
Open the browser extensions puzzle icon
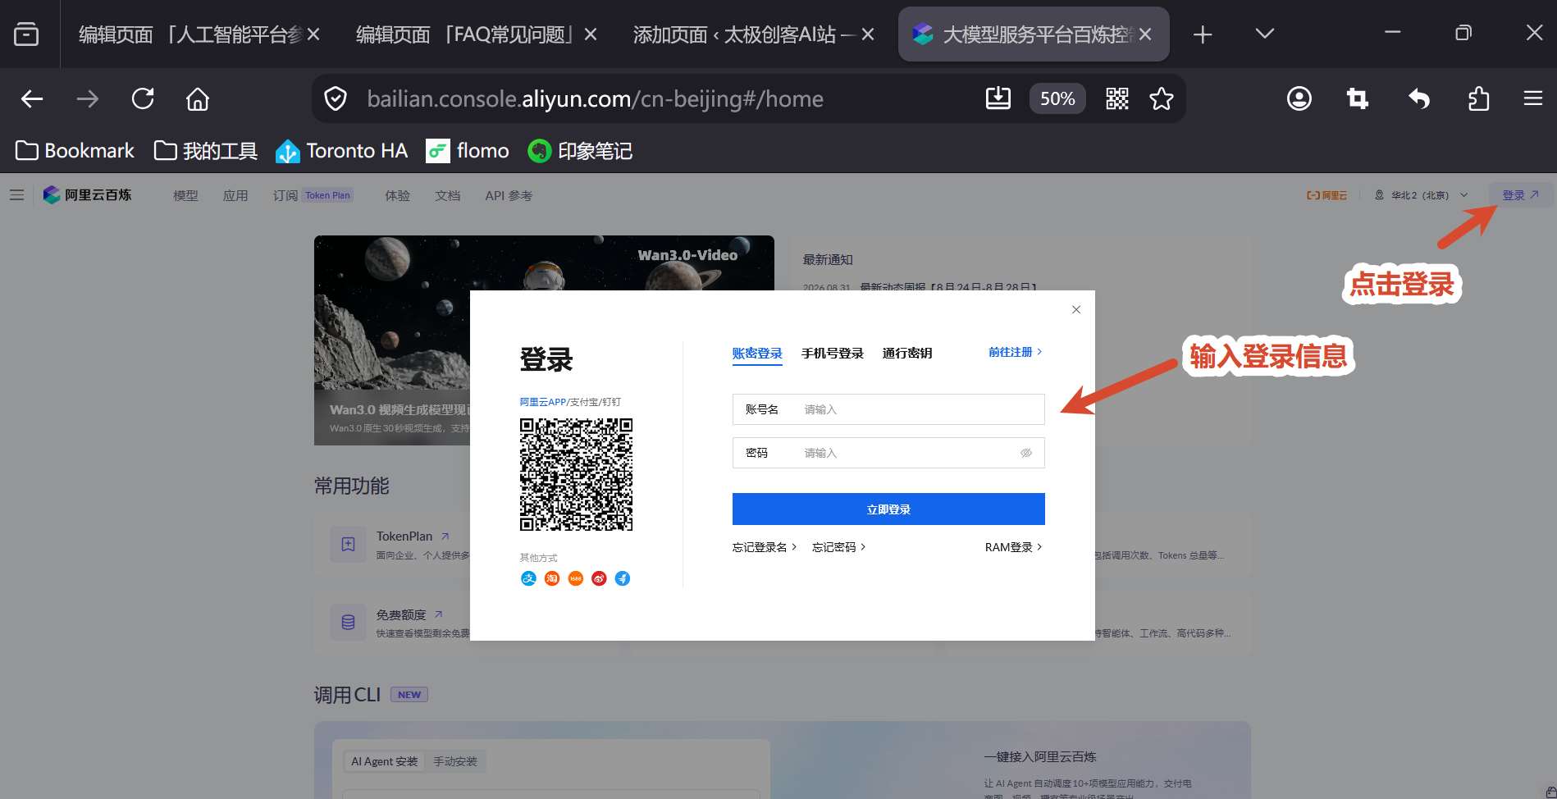1478,98
